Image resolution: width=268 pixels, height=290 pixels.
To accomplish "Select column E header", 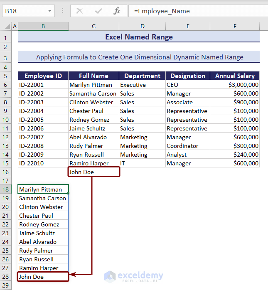I will pyautogui.click(x=188, y=26).
